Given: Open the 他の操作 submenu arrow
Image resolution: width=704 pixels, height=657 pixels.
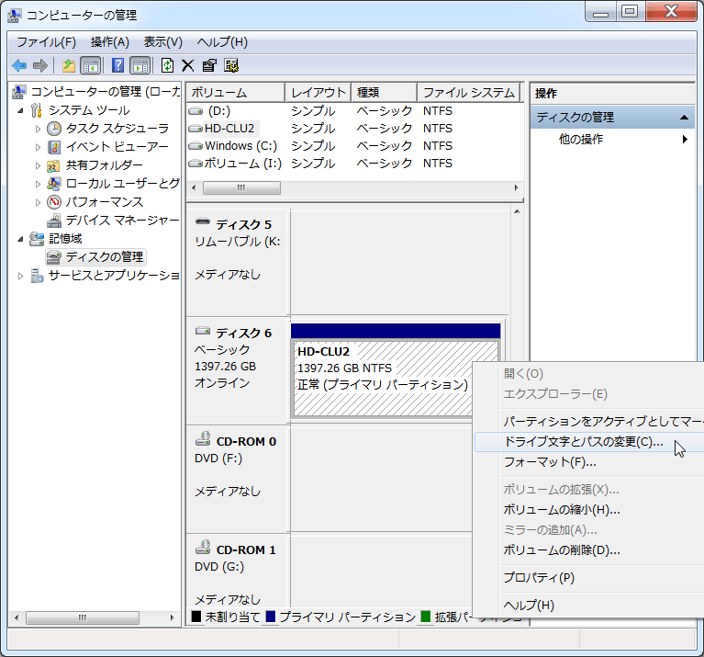Looking at the screenshot, I should [x=685, y=140].
